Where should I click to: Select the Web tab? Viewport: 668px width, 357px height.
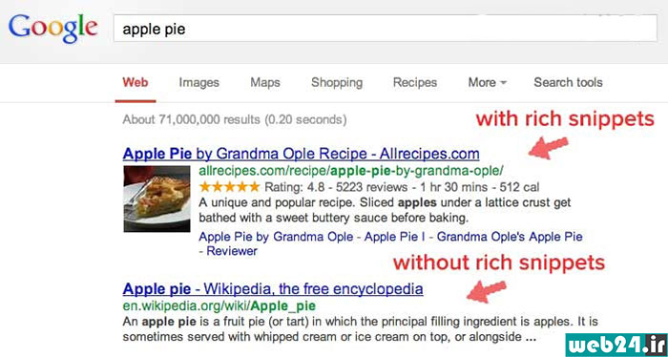(x=136, y=82)
